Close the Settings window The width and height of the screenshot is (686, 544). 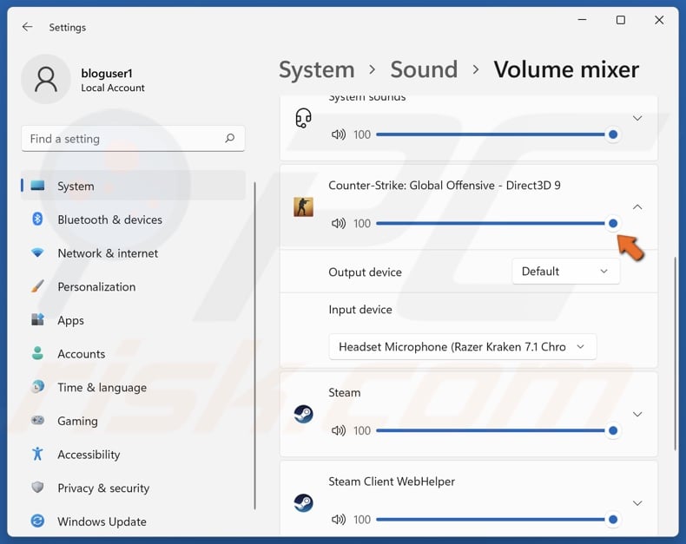659,20
